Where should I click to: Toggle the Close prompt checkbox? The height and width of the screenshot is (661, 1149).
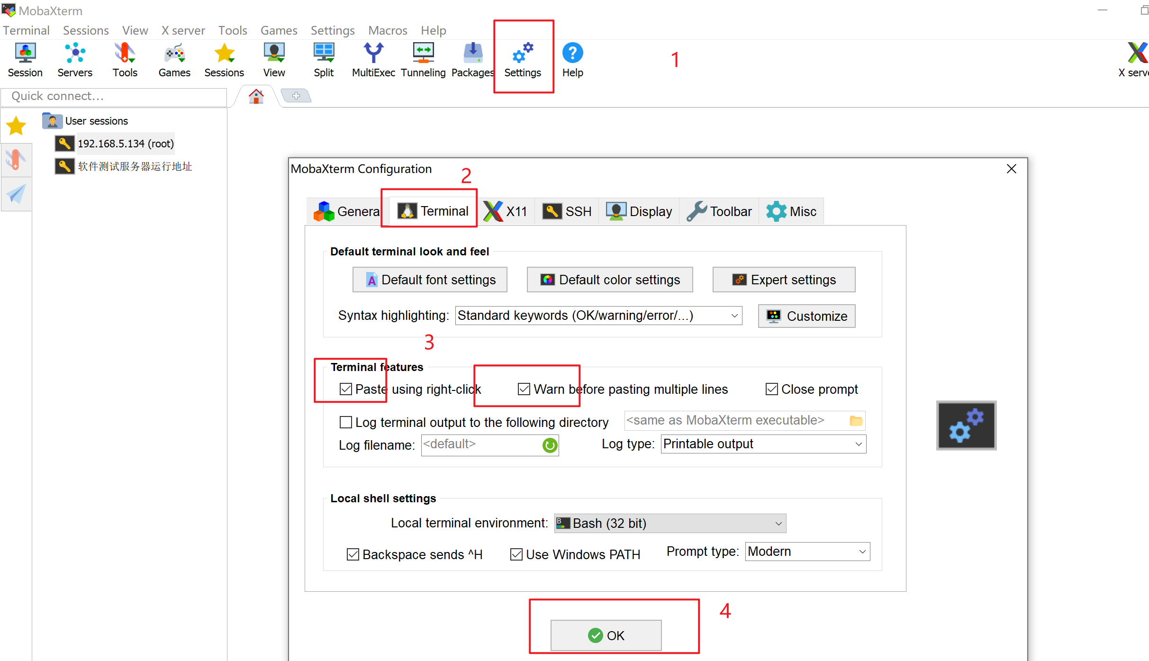click(771, 389)
